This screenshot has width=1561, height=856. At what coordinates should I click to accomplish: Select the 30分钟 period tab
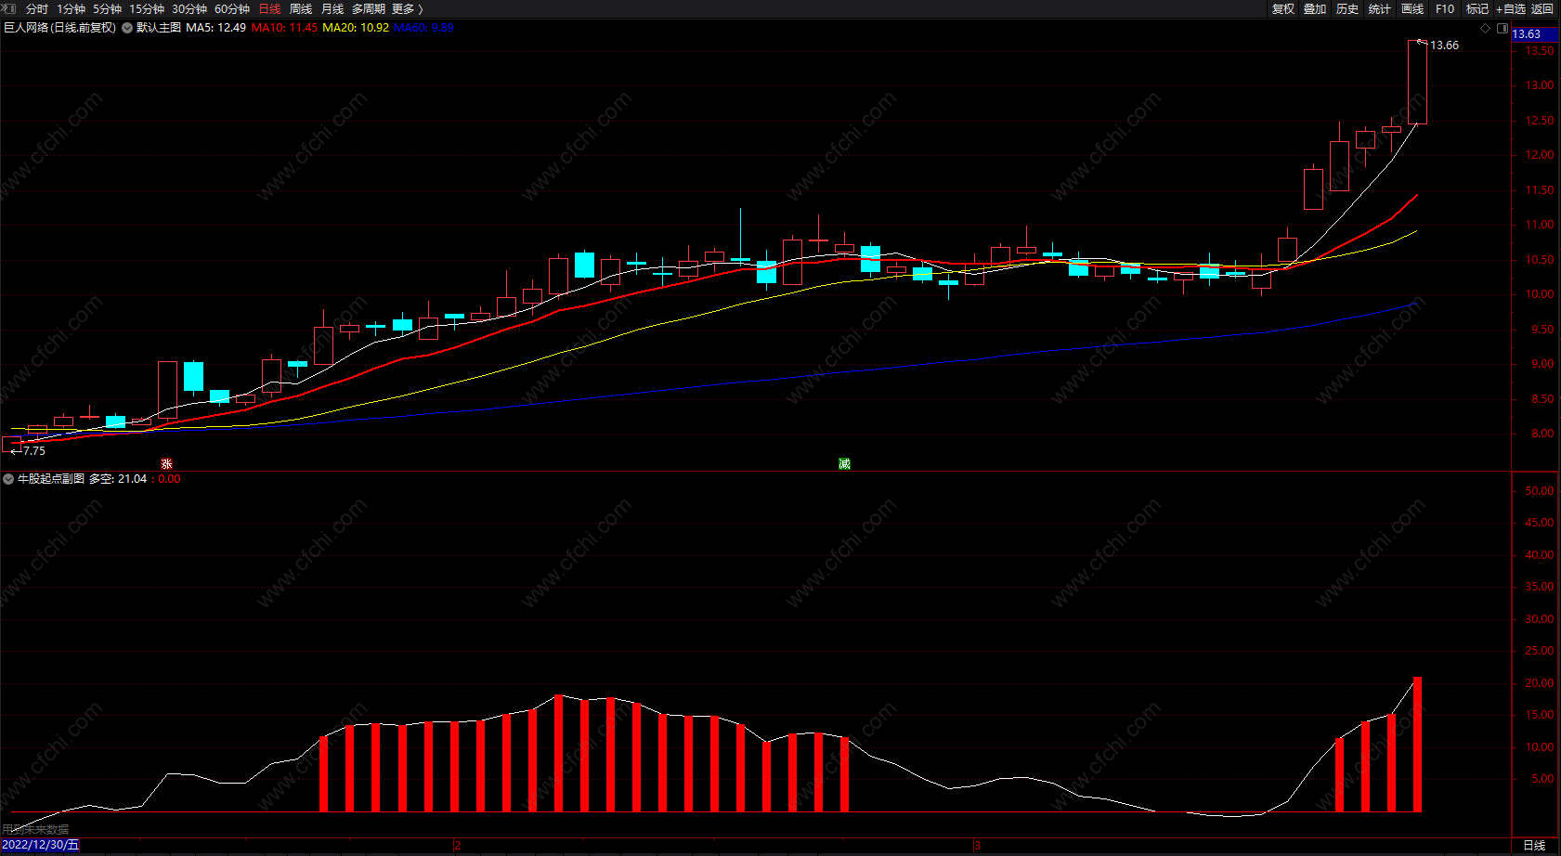click(x=189, y=9)
